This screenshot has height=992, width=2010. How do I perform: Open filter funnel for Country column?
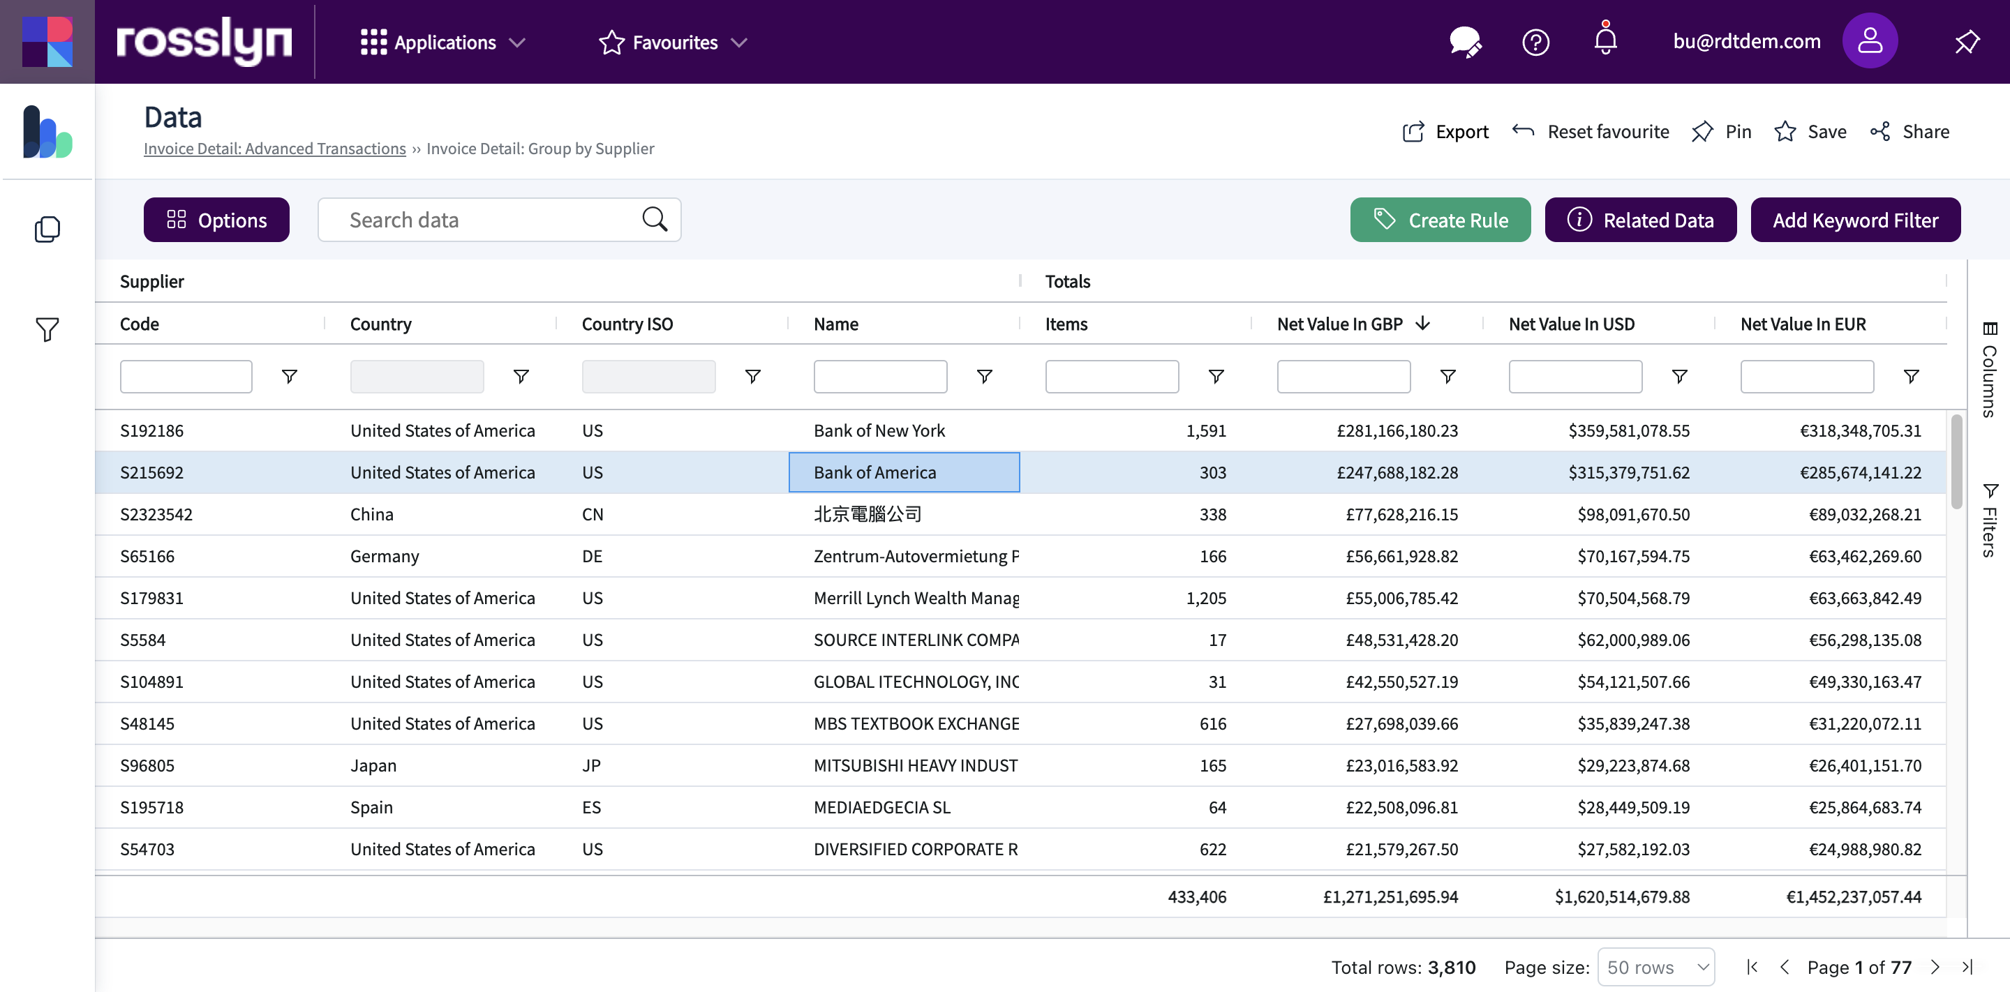pos(521,377)
